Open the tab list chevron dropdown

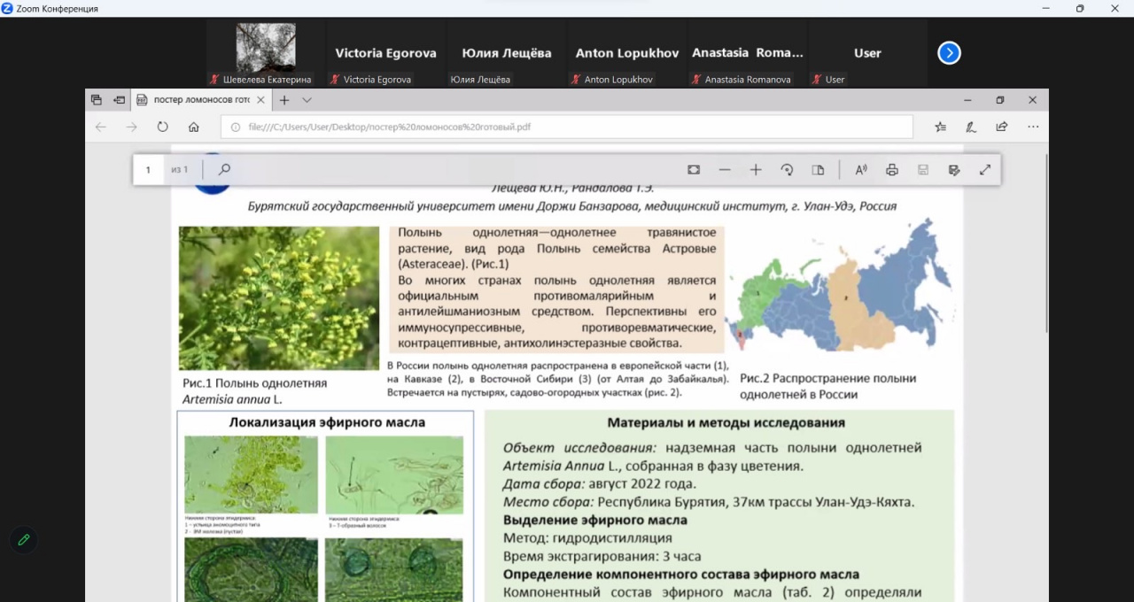[x=307, y=100]
